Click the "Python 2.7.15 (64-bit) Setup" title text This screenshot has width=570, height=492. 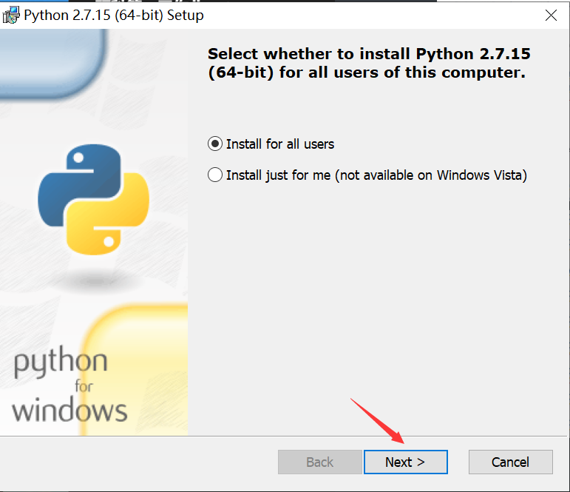[114, 15]
